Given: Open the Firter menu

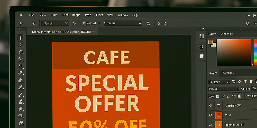Looking at the screenshot, I should click(x=99, y=15).
